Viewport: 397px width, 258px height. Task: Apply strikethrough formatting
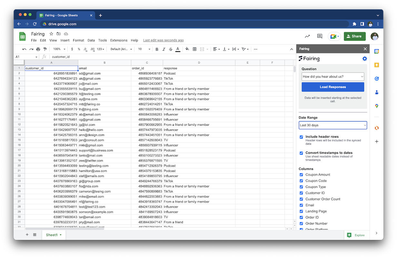tap(171, 49)
